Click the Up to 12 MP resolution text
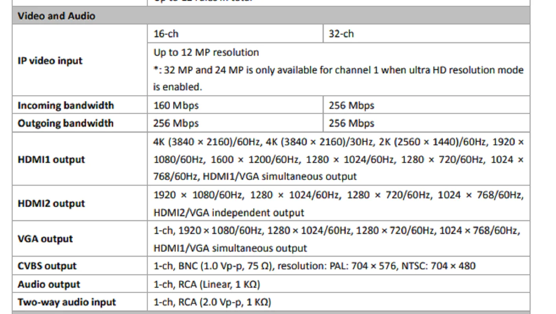Viewport: 556px width, 314px height. [x=206, y=53]
